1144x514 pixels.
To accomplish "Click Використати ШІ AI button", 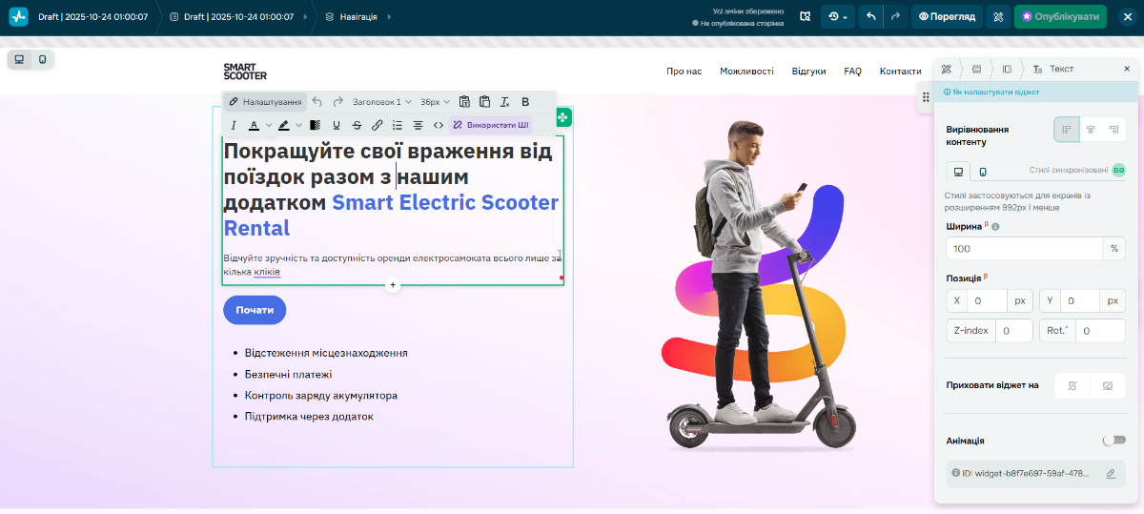I will (x=490, y=125).
